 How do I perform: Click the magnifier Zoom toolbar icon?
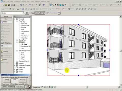(x=53, y=5)
